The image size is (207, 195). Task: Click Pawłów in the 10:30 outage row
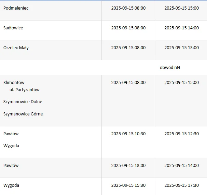11,134
